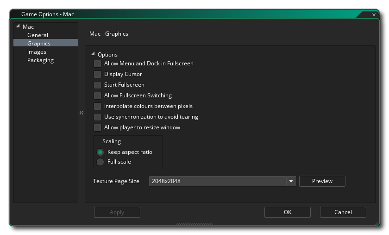The height and width of the screenshot is (235, 389).
Task: Click the 2048x2048 texture size field
Action: (x=217, y=181)
